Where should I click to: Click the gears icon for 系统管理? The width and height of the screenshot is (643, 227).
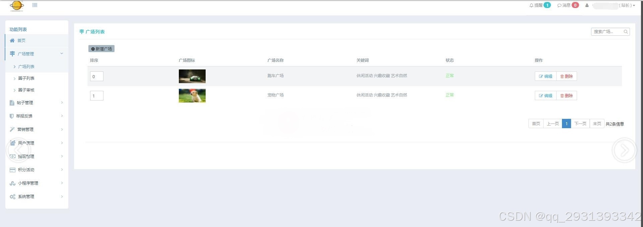[12, 197]
